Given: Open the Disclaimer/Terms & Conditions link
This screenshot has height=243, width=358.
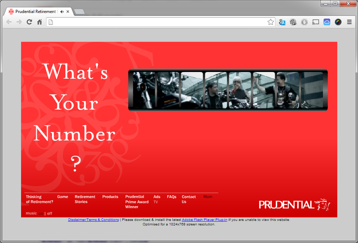Looking at the screenshot, I should click(93, 220).
